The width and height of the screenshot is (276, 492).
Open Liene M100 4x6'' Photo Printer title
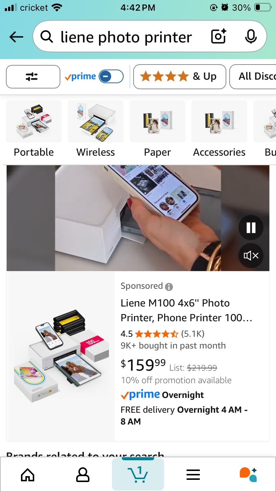coord(187,310)
